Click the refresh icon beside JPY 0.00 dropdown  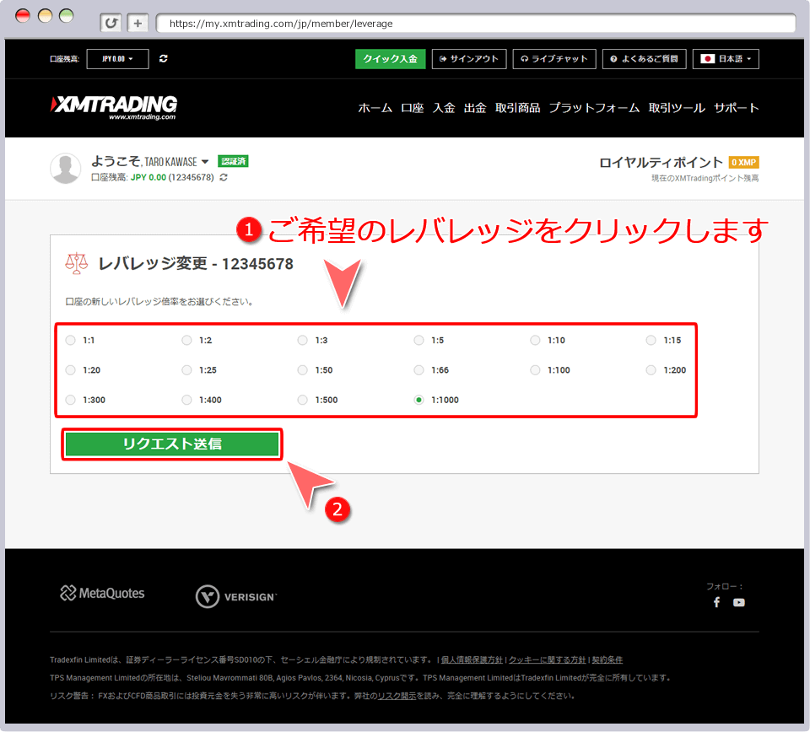[x=163, y=59]
